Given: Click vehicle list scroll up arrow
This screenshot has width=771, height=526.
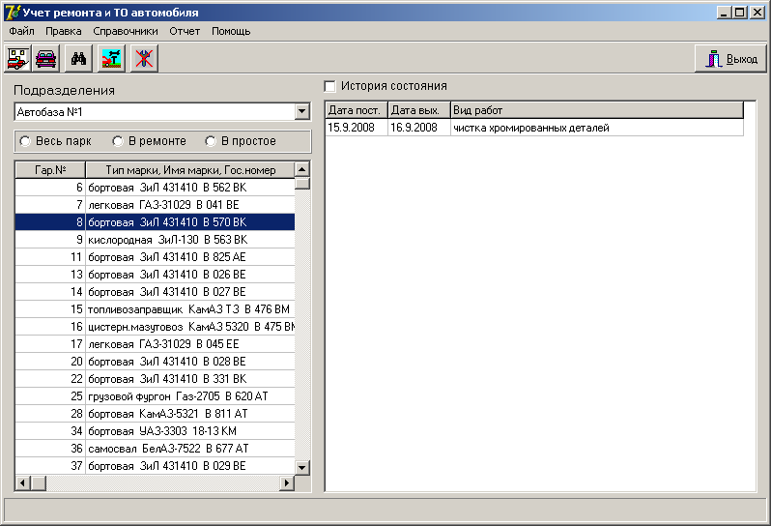Looking at the screenshot, I should (x=301, y=169).
